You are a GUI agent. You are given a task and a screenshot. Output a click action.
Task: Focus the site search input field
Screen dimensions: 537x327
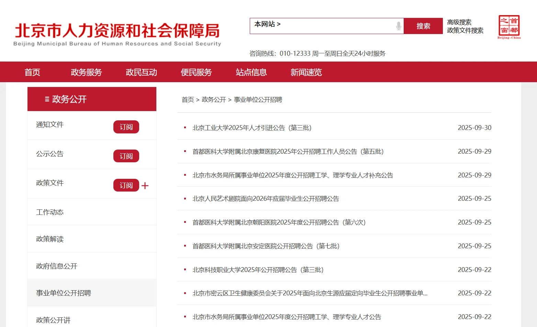[x=327, y=26]
